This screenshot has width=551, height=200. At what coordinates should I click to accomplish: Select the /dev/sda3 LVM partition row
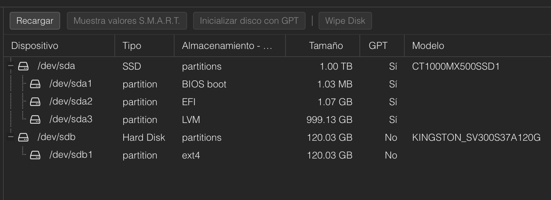tap(191, 120)
